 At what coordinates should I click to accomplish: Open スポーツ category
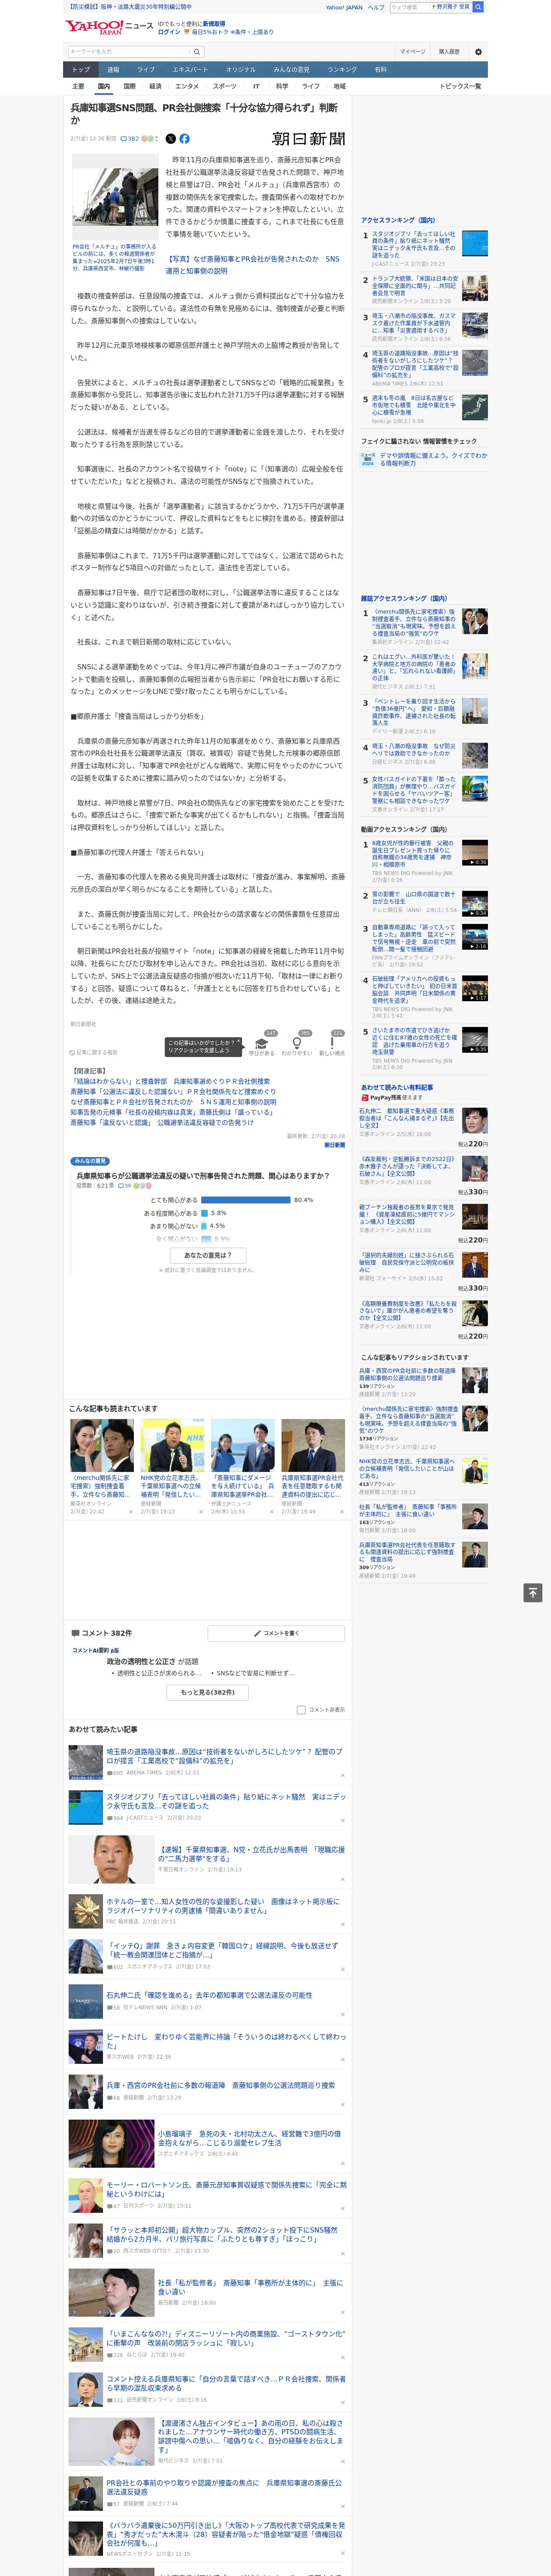[225, 86]
